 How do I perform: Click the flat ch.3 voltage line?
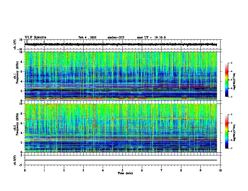pyautogui.click(x=121, y=160)
